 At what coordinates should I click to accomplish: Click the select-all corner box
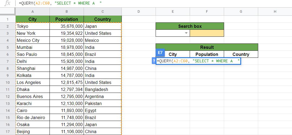coord(8,11)
